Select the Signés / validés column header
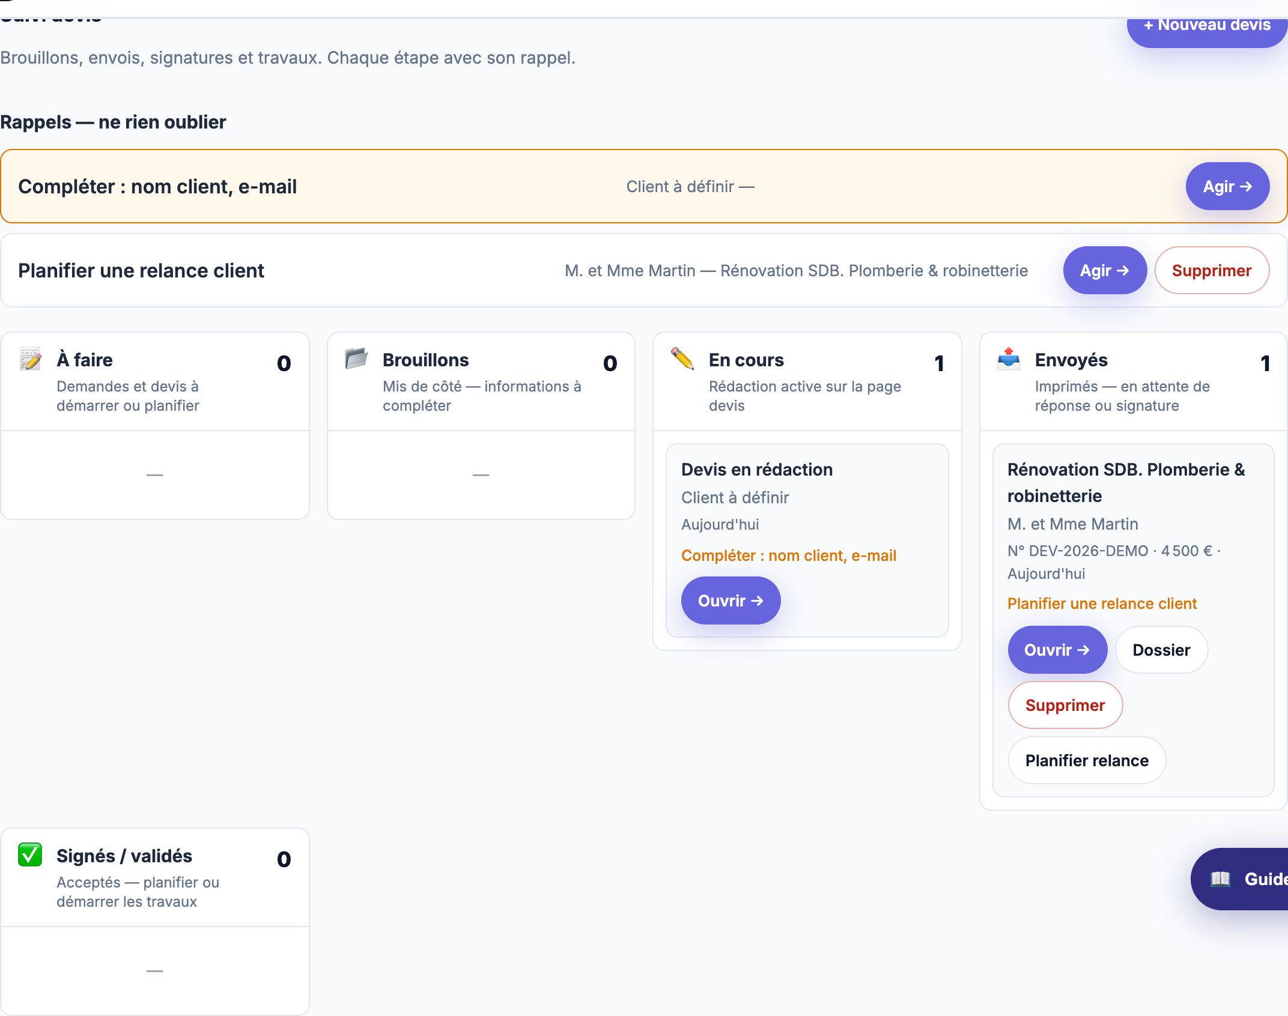Screen dimensions: 1288x1016 (x=155, y=877)
